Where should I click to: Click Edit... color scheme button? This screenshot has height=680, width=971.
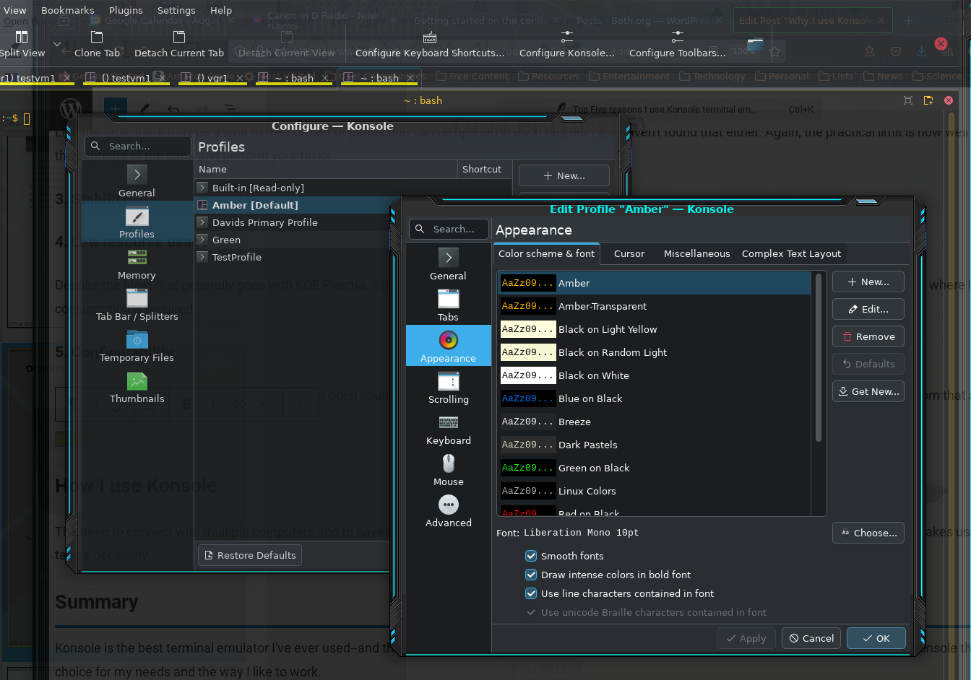pyautogui.click(x=868, y=310)
